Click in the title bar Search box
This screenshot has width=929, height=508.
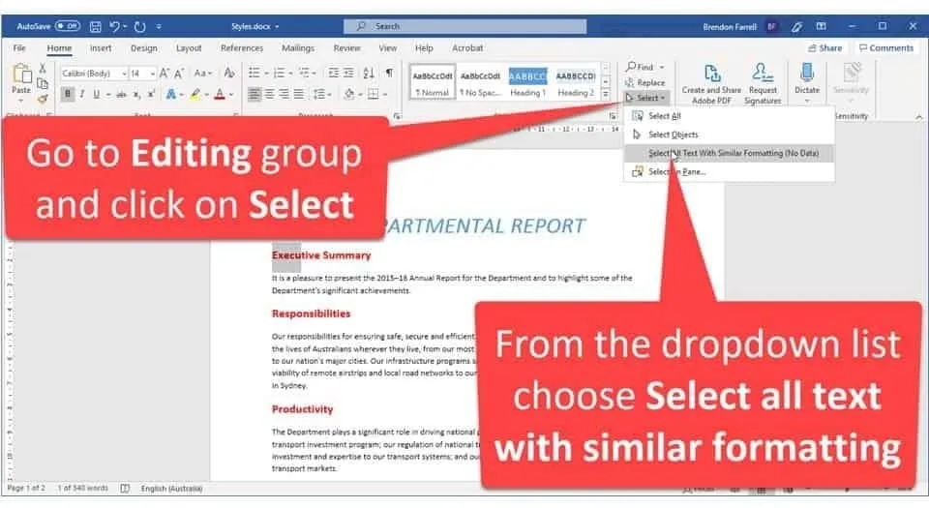[465, 26]
